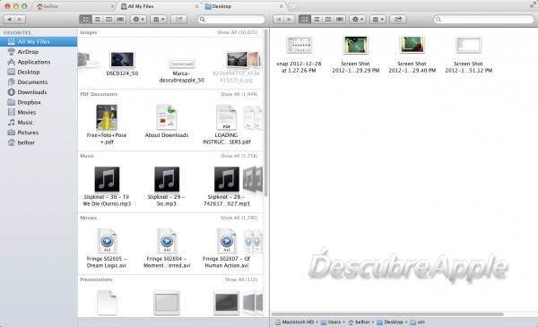Viewport: 538px width, 327px height.
Task: Open Downloads in sidebar
Action: (x=39, y=92)
